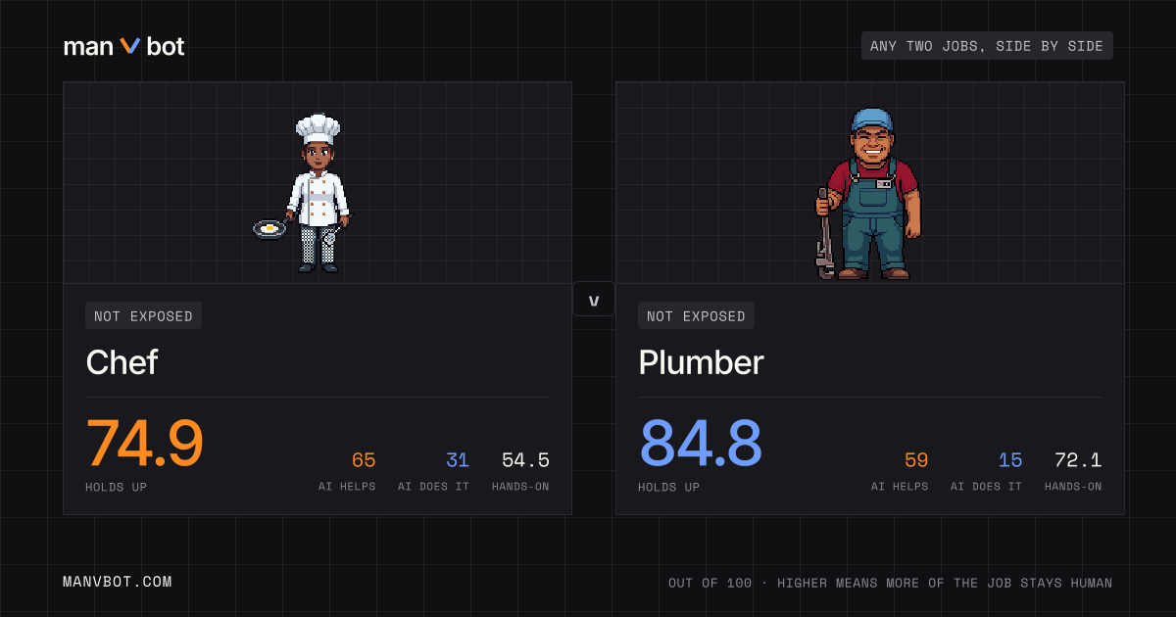The image size is (1176, 617).
Task: Click the Chef AI helps value 65
Action: pyautogui.click(x=364, y=460)
